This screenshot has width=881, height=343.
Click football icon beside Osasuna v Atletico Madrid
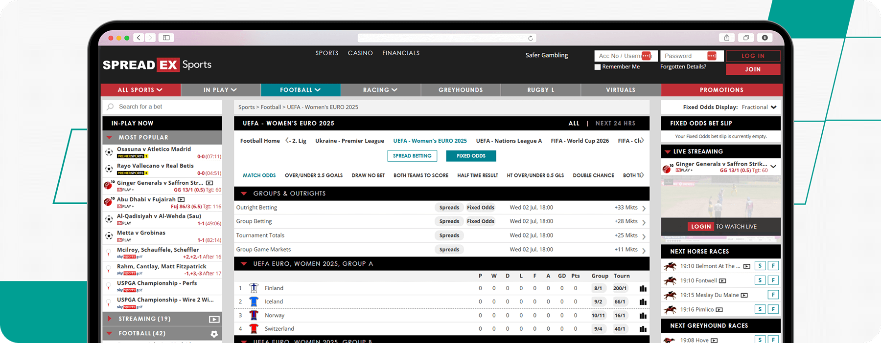point(109,152)
